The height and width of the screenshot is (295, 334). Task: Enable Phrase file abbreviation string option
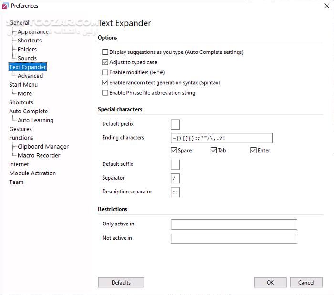click(x=105, y=93)
